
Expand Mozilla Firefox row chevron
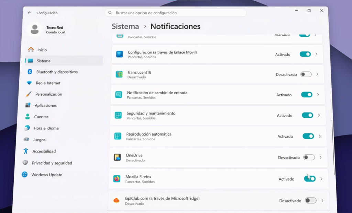tap(321, 179)
